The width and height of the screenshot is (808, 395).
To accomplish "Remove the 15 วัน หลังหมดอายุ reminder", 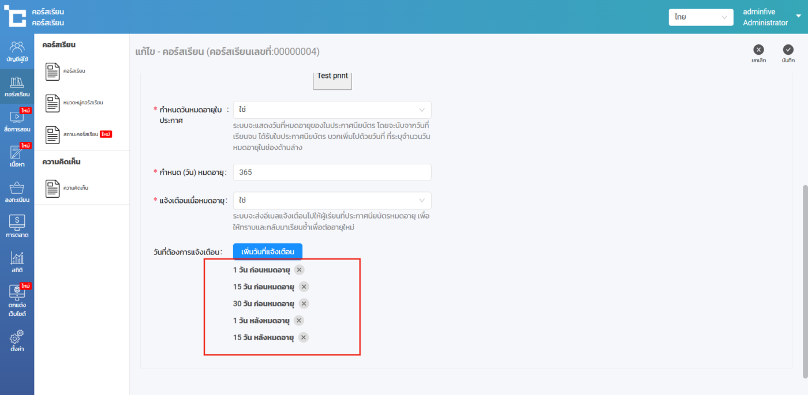I will (304, 337).
